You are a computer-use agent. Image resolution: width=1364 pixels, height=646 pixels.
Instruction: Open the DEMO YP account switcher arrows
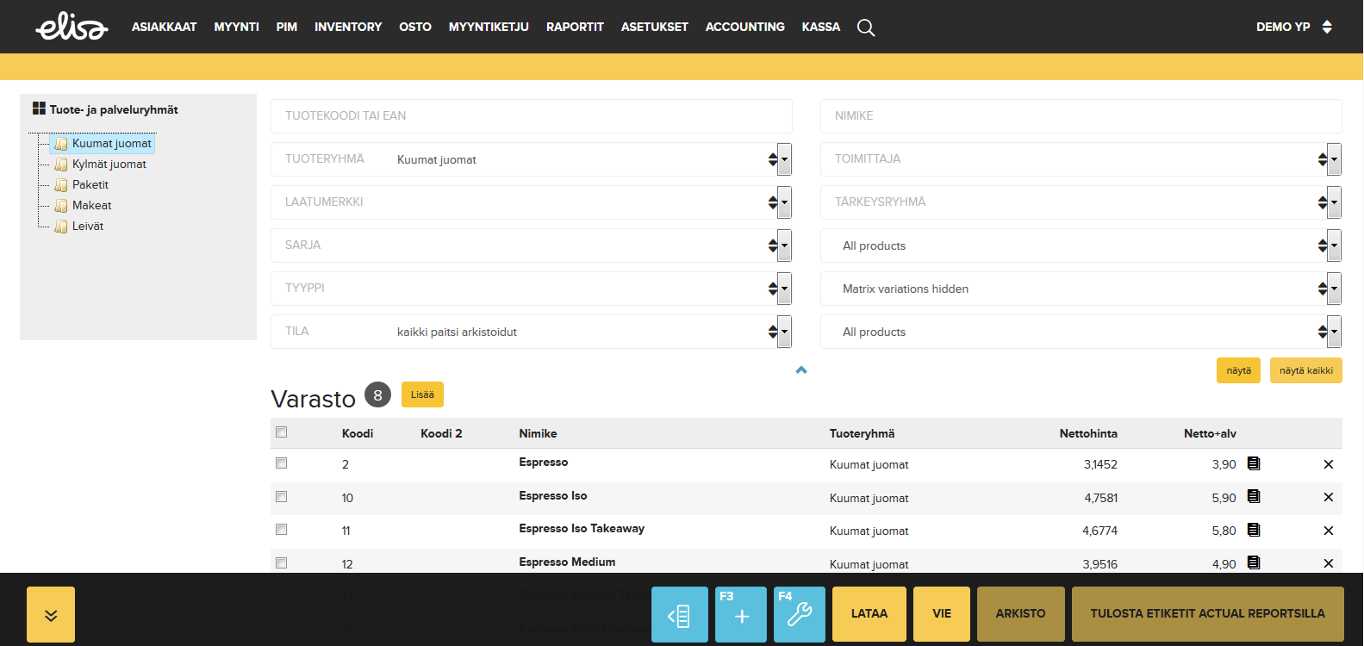tap(1327, 27)
